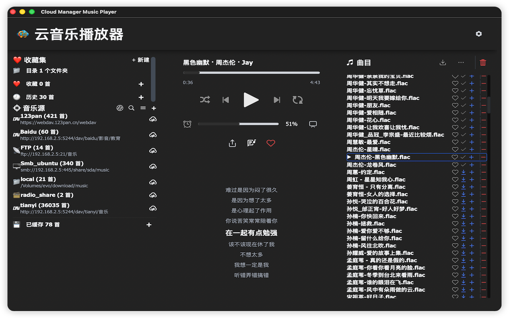
Task: Favorite 孟庭苇-谁的眼泪在飞.flac with heart
Action: [455, 283]
